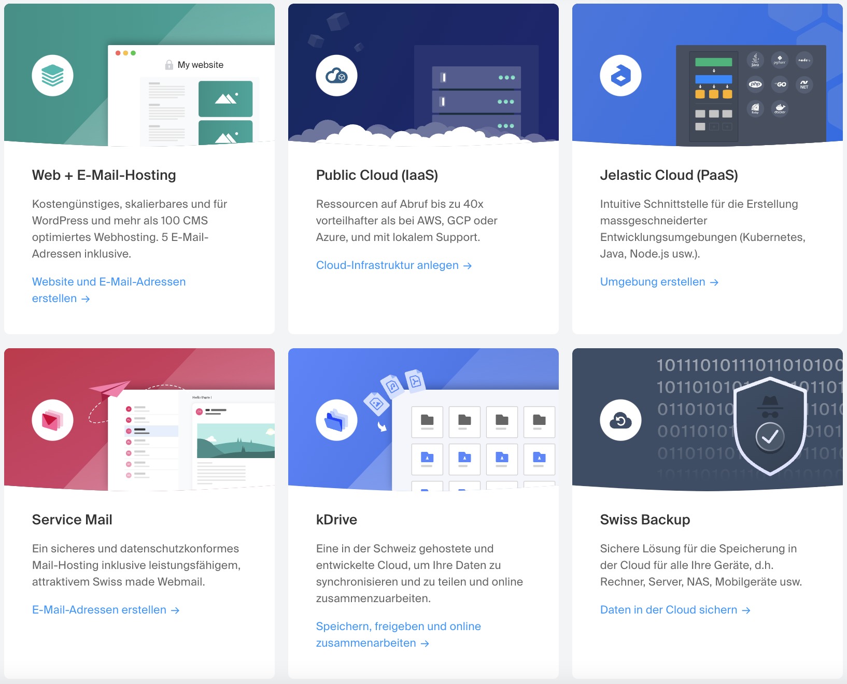Click the Swiss Backup cloud restore icon

pos(620,420)
